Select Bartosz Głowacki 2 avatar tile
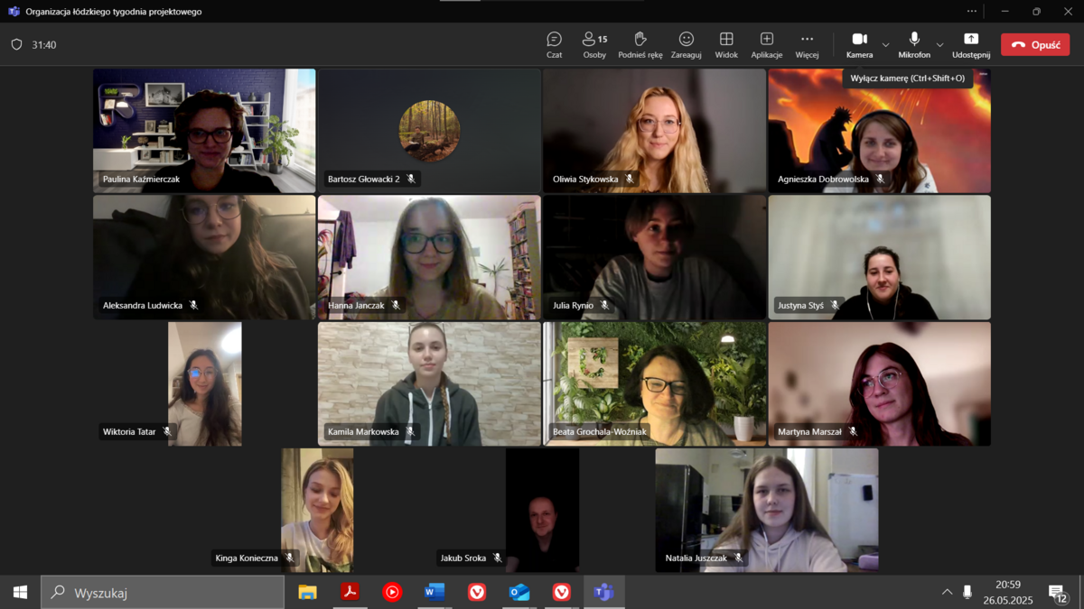 pos(429,131)
